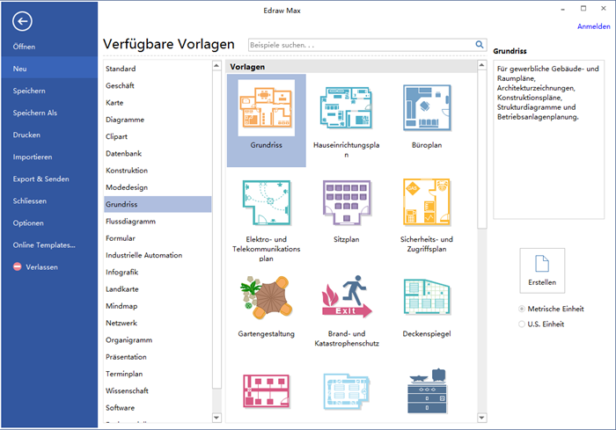
Task: Select the Wissenschaft category
Action: pos(158,390)
